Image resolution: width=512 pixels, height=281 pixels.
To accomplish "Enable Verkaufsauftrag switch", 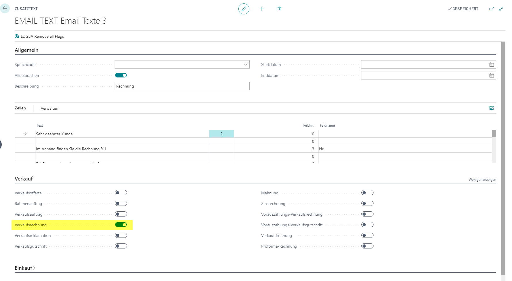I will [x=121, y=214].
